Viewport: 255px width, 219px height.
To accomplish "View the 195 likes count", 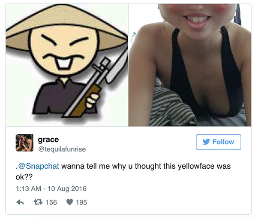I will click(x=81, y=202).
